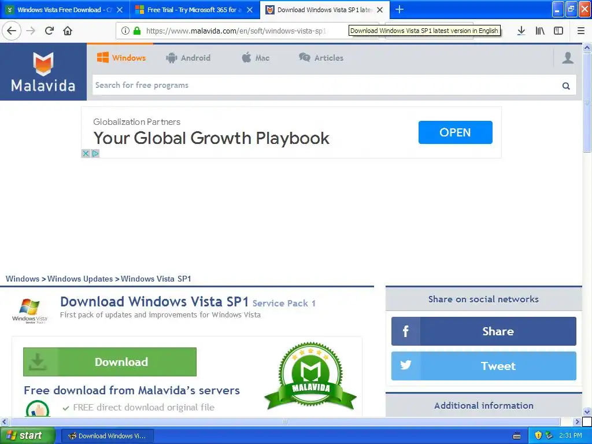The width and height of the screenshot is (592, 444).
Task: Click the Your Global Growth Playbook ad text
Action: (212, 138)
